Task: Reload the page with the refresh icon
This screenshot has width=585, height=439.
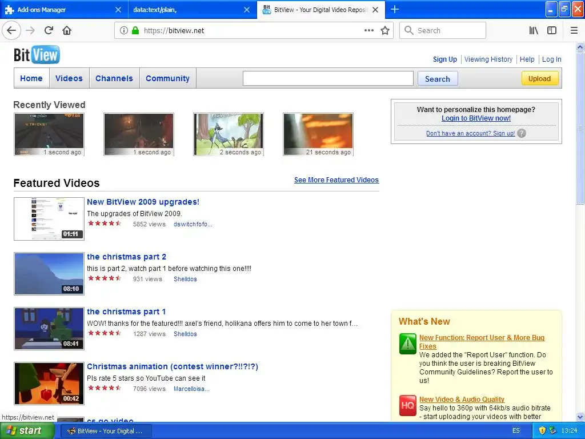Action: click(49, 30)
